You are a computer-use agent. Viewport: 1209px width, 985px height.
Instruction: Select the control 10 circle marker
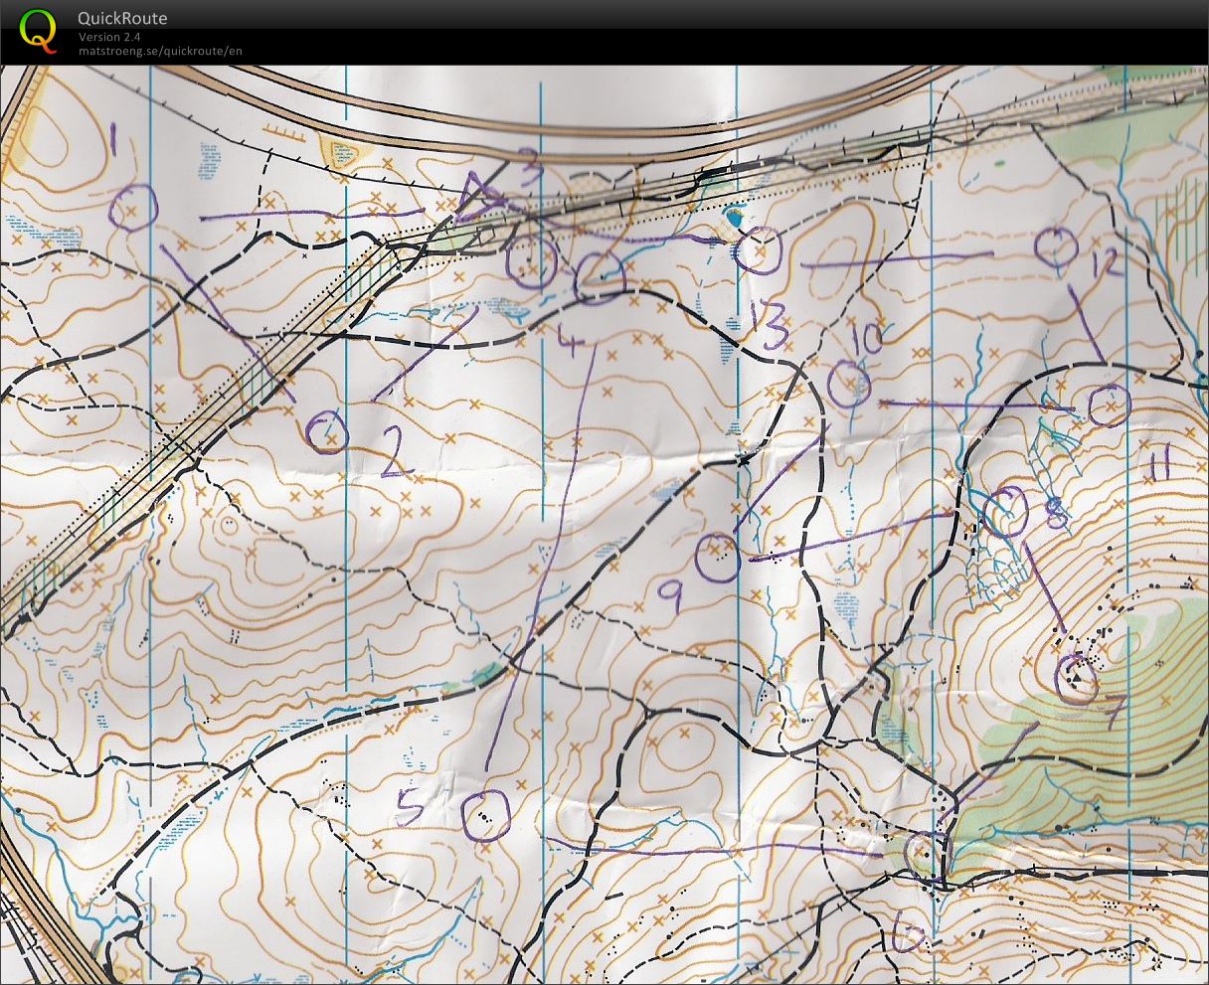point(850,385)
